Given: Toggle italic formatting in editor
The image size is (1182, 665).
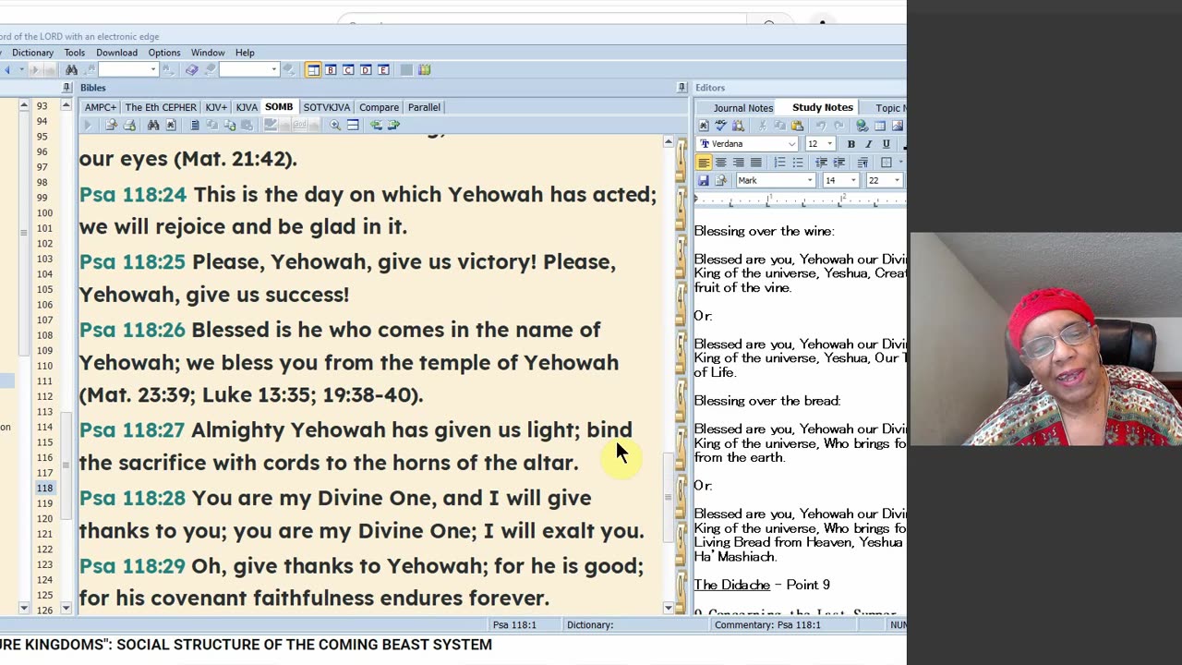Looking at the screenshot, I should click(869, 144).
